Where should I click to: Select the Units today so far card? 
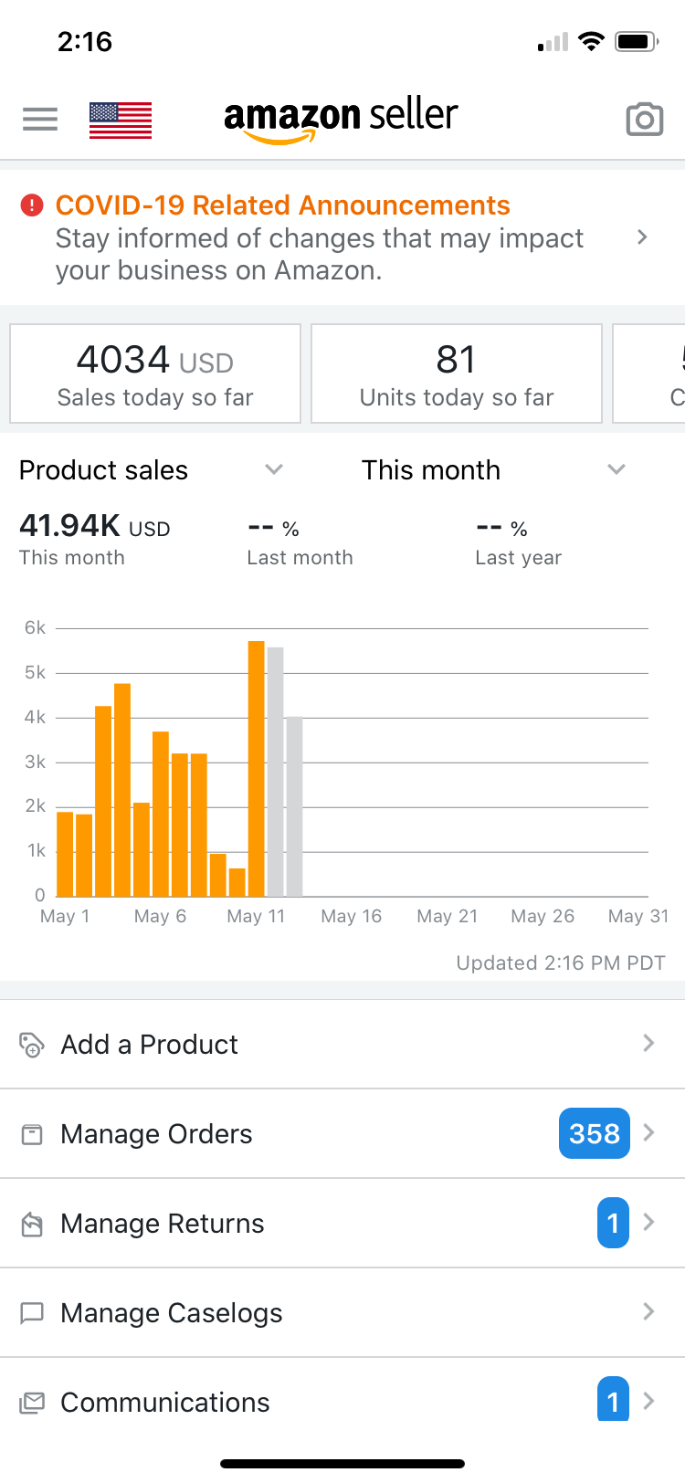point(457,373)
